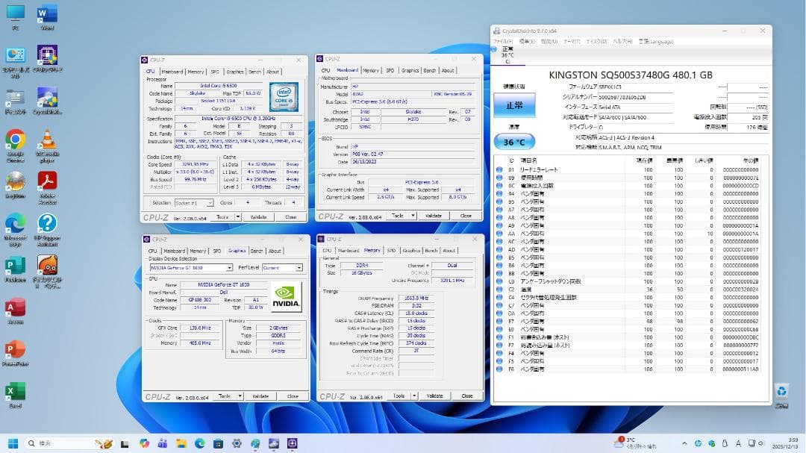Open Task View in the taskbar
The width and height of the screenshot is (806, 453).
coord(125,443)
